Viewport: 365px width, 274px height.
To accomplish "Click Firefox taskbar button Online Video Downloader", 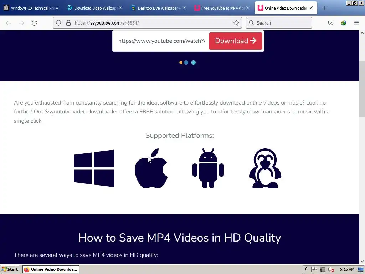I will [51, 269].
